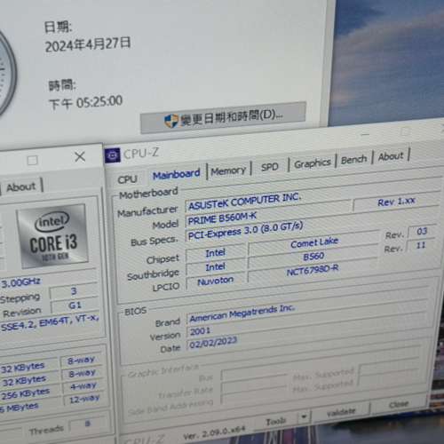Open About tab in right CPU-Z window

coord(391,156)
